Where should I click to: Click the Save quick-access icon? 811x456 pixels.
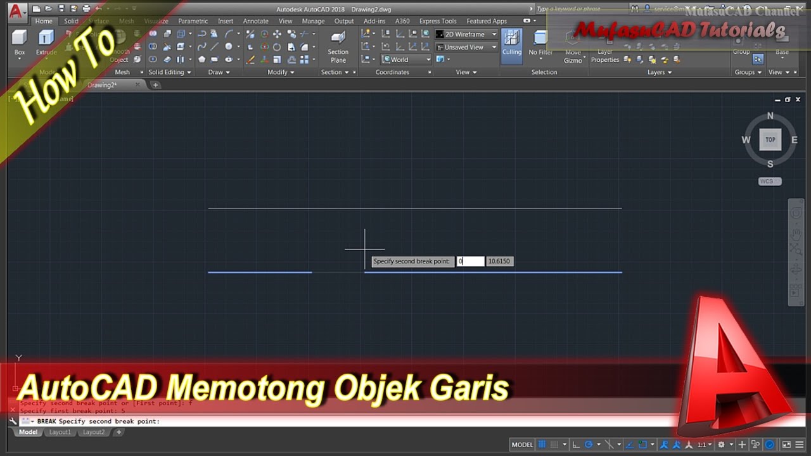click(x=61, y=9)
